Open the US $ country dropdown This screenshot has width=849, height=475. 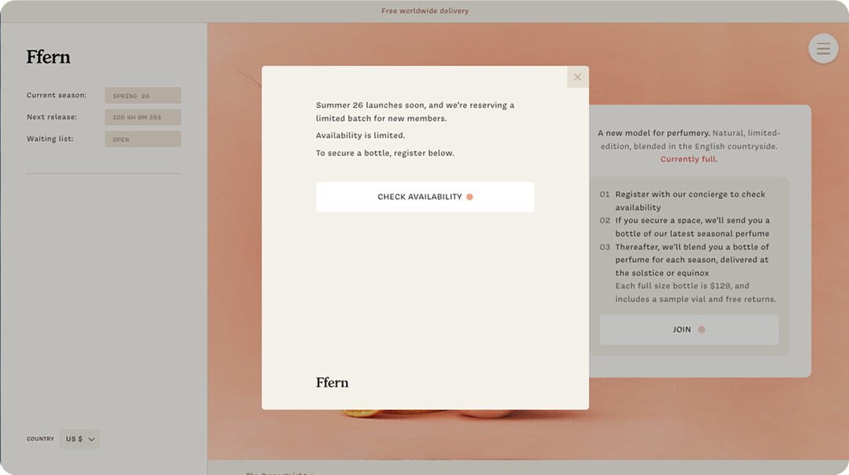(x=79, y=439)
